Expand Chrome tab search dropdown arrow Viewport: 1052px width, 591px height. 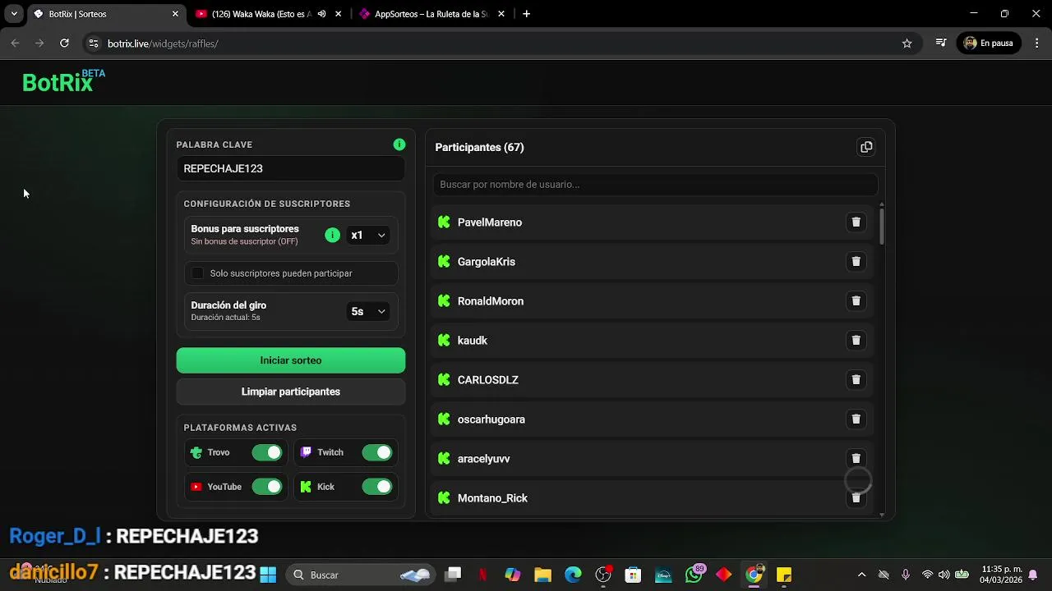14,14
